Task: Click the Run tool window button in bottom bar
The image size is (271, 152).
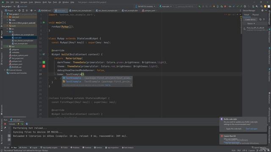Action: click(14, 148)
